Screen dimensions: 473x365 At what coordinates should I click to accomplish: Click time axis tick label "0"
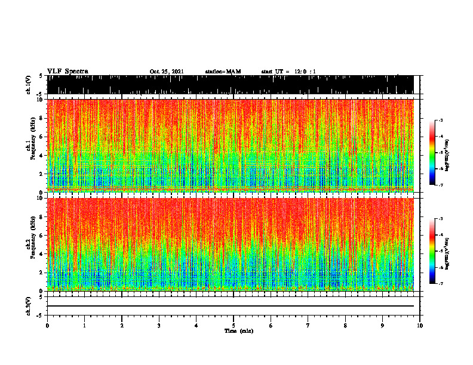click(47, 326)
